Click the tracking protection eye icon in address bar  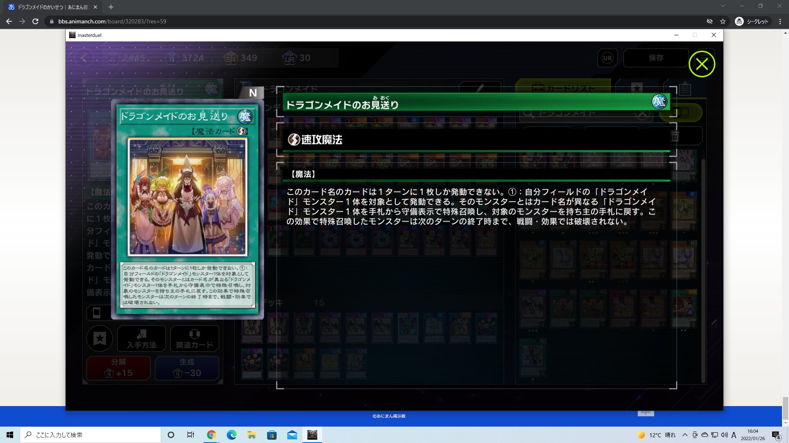(x=710, y=21)
